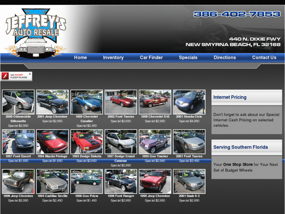The width and height of the screenshot is (285, 214).
Task: Click the Get Adobe Flash Player badge
Action: pos(16,76)
